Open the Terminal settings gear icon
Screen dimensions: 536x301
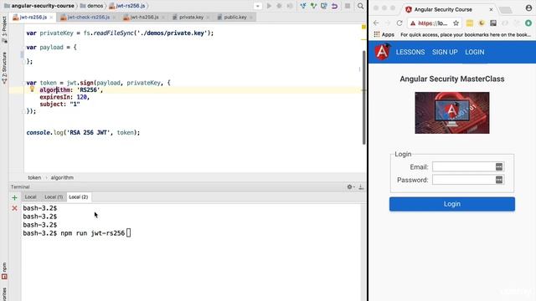click(350, 186)
